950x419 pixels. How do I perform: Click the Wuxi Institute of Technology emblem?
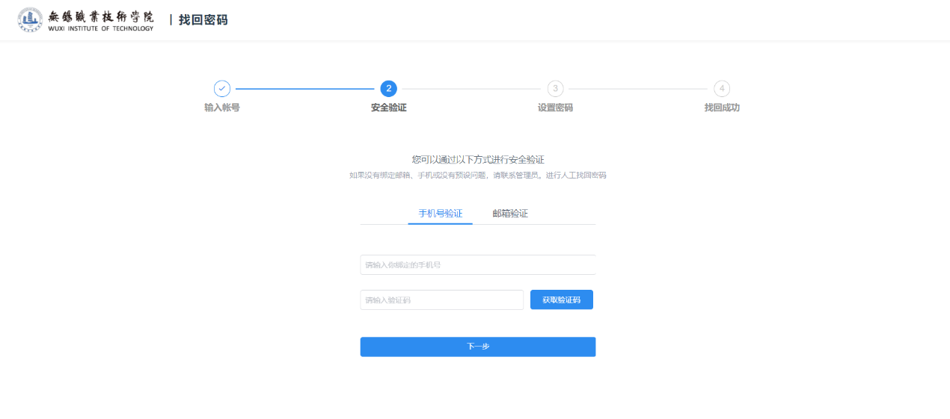(31, 20)
